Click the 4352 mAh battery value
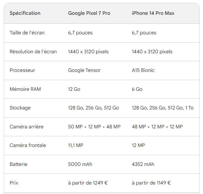 click(x=143, y=164)
